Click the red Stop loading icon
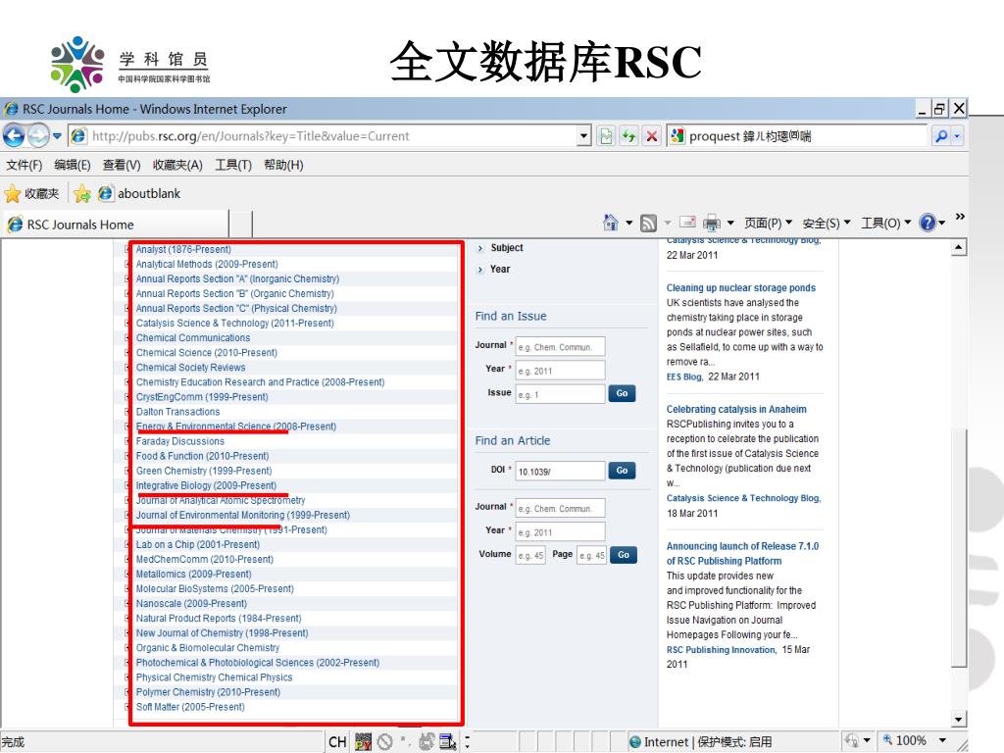The width and height of the screenshot is (1004, 753). tap(652, 135)
